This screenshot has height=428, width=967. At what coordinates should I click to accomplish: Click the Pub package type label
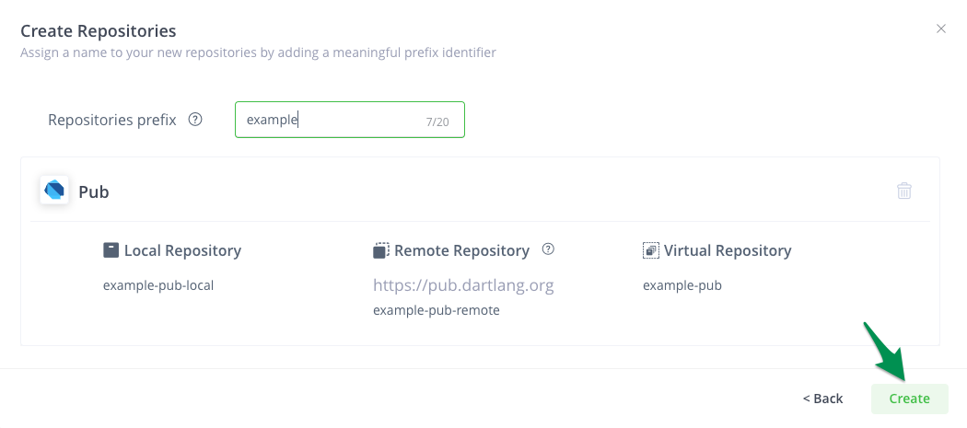point(94,191)
